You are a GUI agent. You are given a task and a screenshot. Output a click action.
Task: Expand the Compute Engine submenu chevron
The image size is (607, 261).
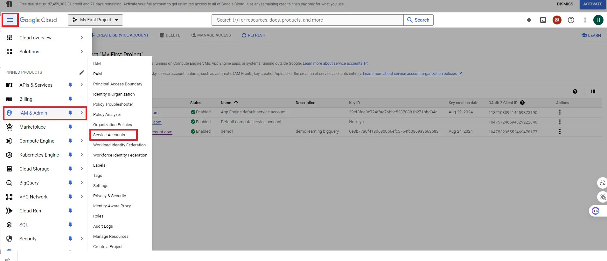pos(82,141)
